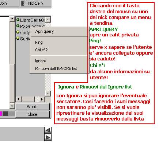159x158 pixels.
Task: Click nick list horizontal scroll-left arrow
Action: point(19,99)
